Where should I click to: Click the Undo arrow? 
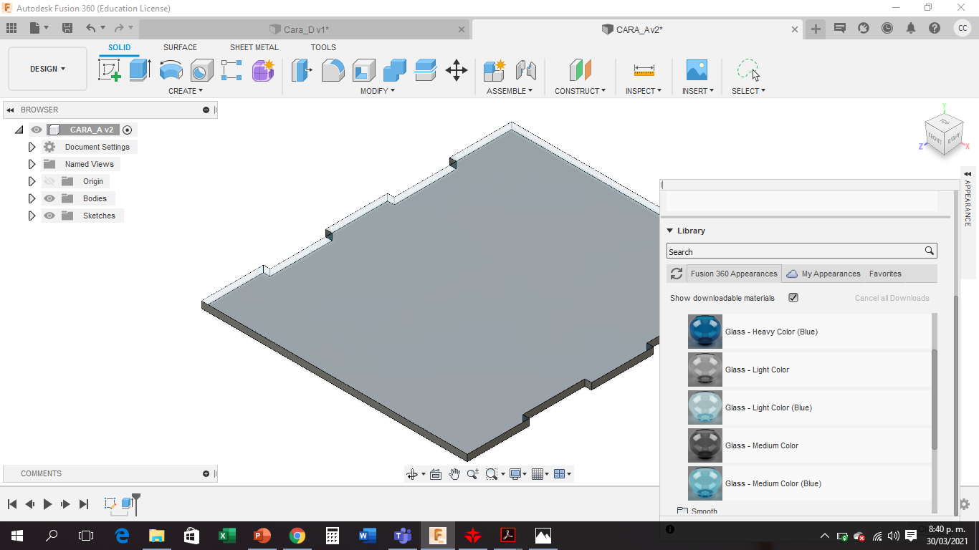(x=90, y=28)
